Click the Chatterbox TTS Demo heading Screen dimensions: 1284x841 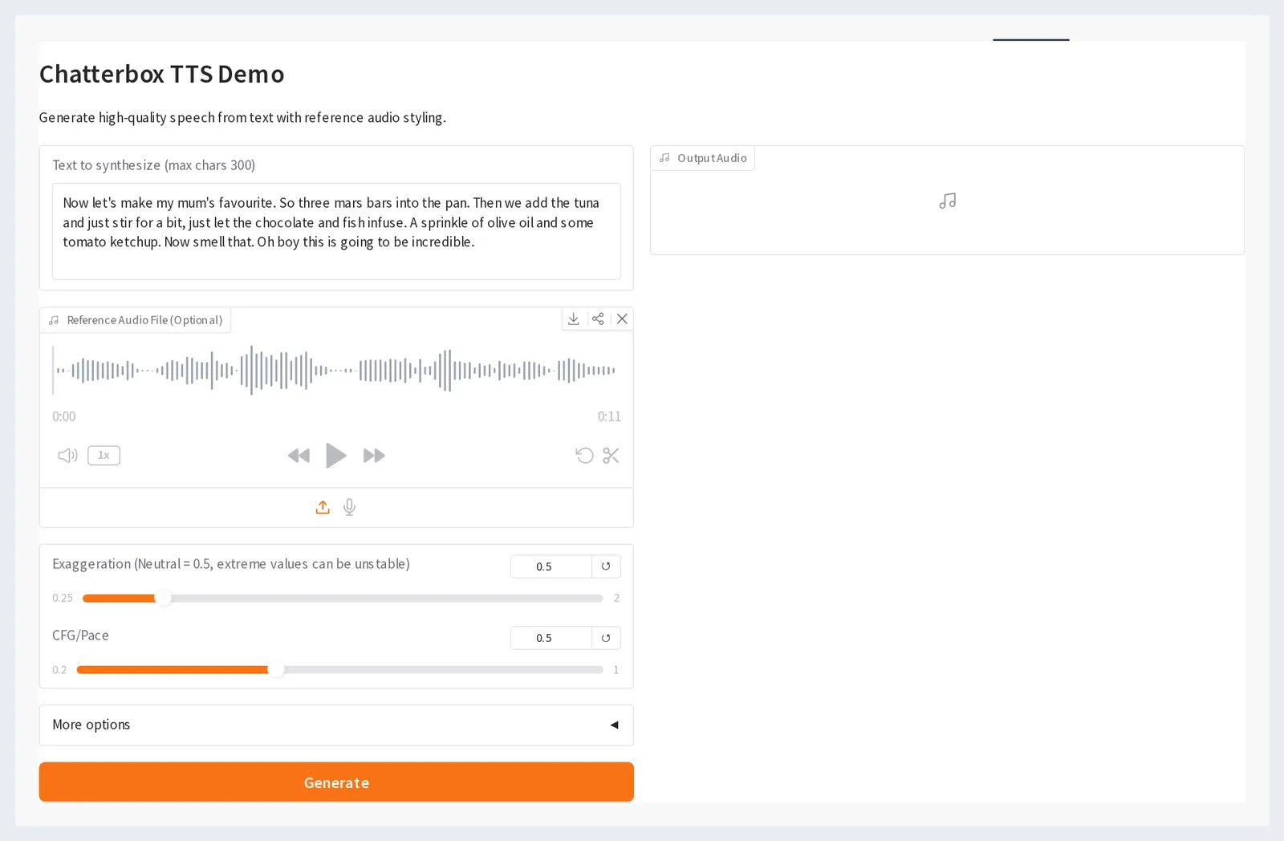(162, 74)
